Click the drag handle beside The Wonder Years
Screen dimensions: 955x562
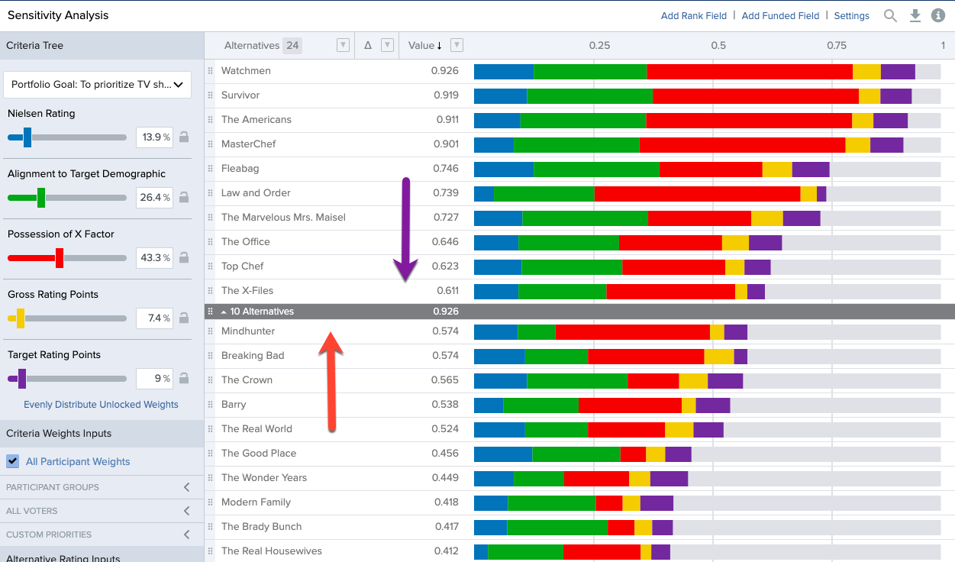coord(210,478)
